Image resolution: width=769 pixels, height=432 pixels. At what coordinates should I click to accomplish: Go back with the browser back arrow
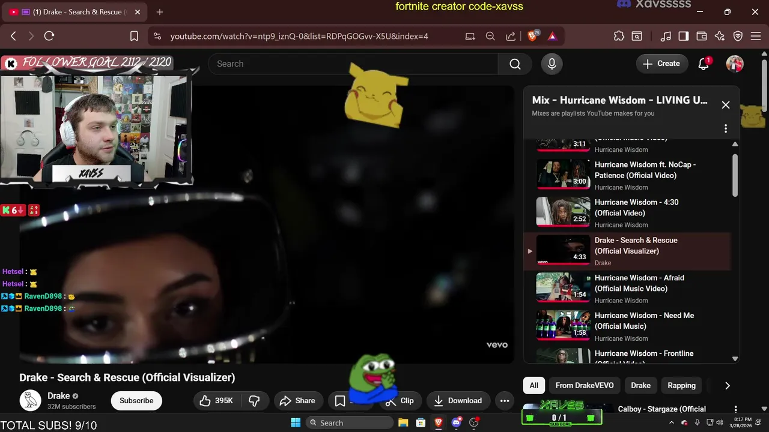[13, 36]
